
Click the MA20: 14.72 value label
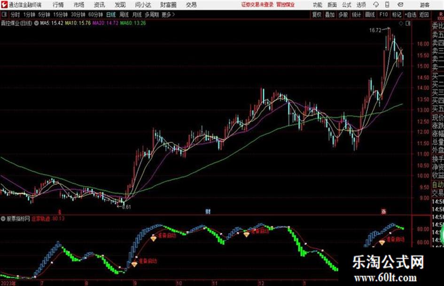(105, 23)
